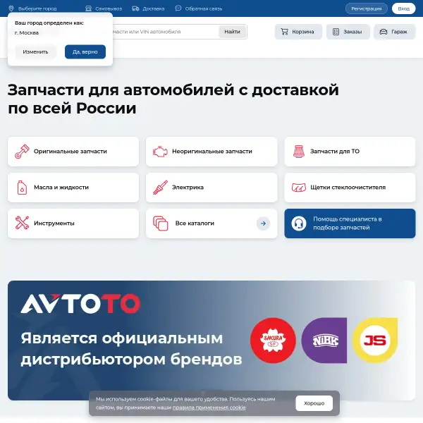Open the Заказы orders button
Viewport: 423px width, 423px height.
348,32
